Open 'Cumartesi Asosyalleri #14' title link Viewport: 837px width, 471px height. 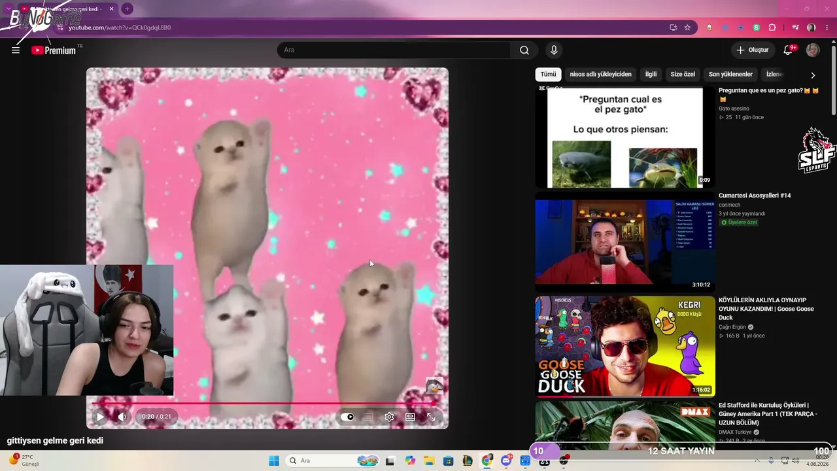[x=755, y=196]
